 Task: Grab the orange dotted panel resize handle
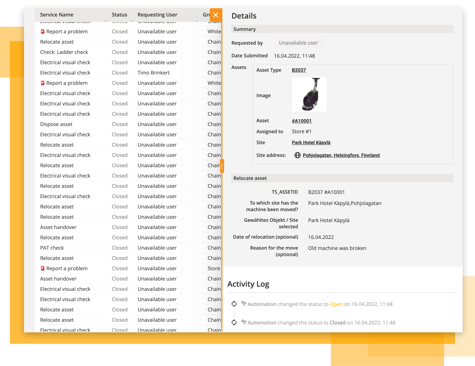tap(222, 167)
